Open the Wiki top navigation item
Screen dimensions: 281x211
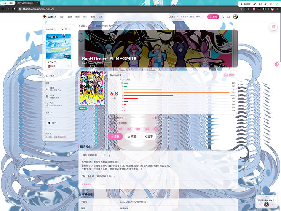pos(85,17)
